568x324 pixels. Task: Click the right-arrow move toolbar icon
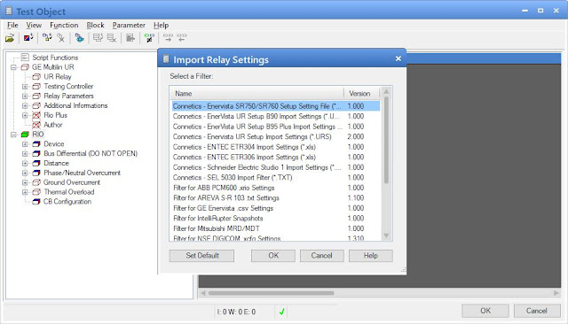click(168, 37)
